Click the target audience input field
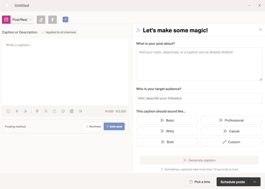The height and width of the screenshot is (189, 265). pyautogui.click(x=199, y=98)
